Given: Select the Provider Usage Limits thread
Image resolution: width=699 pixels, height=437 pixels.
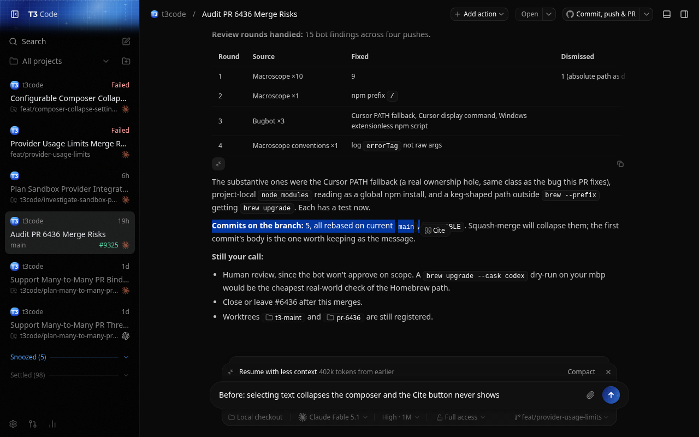Looking at the screenshot, I should tap(70, 143).
